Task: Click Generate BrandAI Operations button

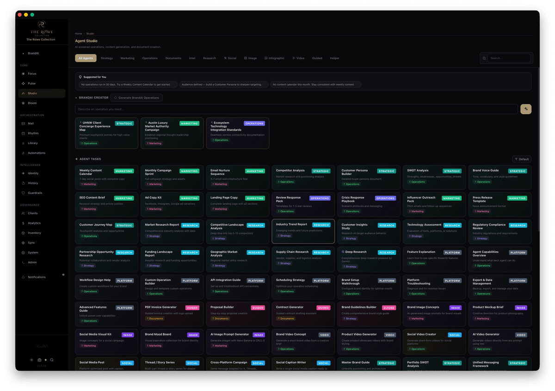Action: [x=136, y=98]
